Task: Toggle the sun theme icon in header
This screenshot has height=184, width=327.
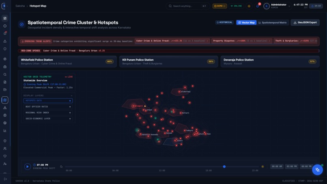Action: coord(249,6)
